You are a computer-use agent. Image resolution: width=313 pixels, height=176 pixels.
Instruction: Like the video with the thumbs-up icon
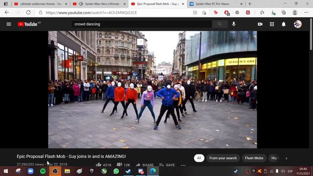pos(99,165)
